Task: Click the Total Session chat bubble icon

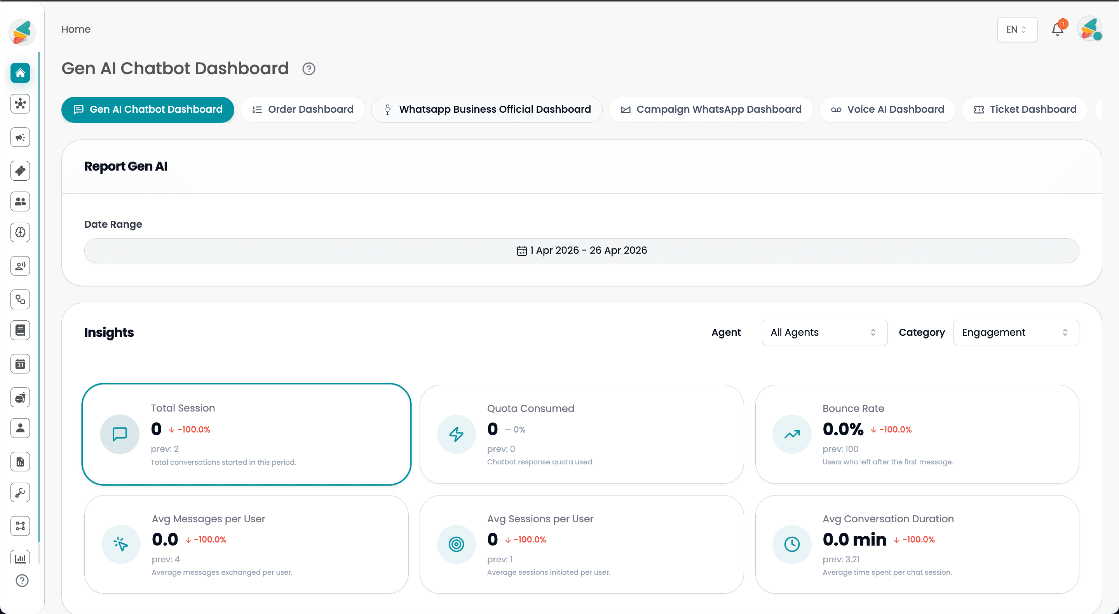Action: 119,434
